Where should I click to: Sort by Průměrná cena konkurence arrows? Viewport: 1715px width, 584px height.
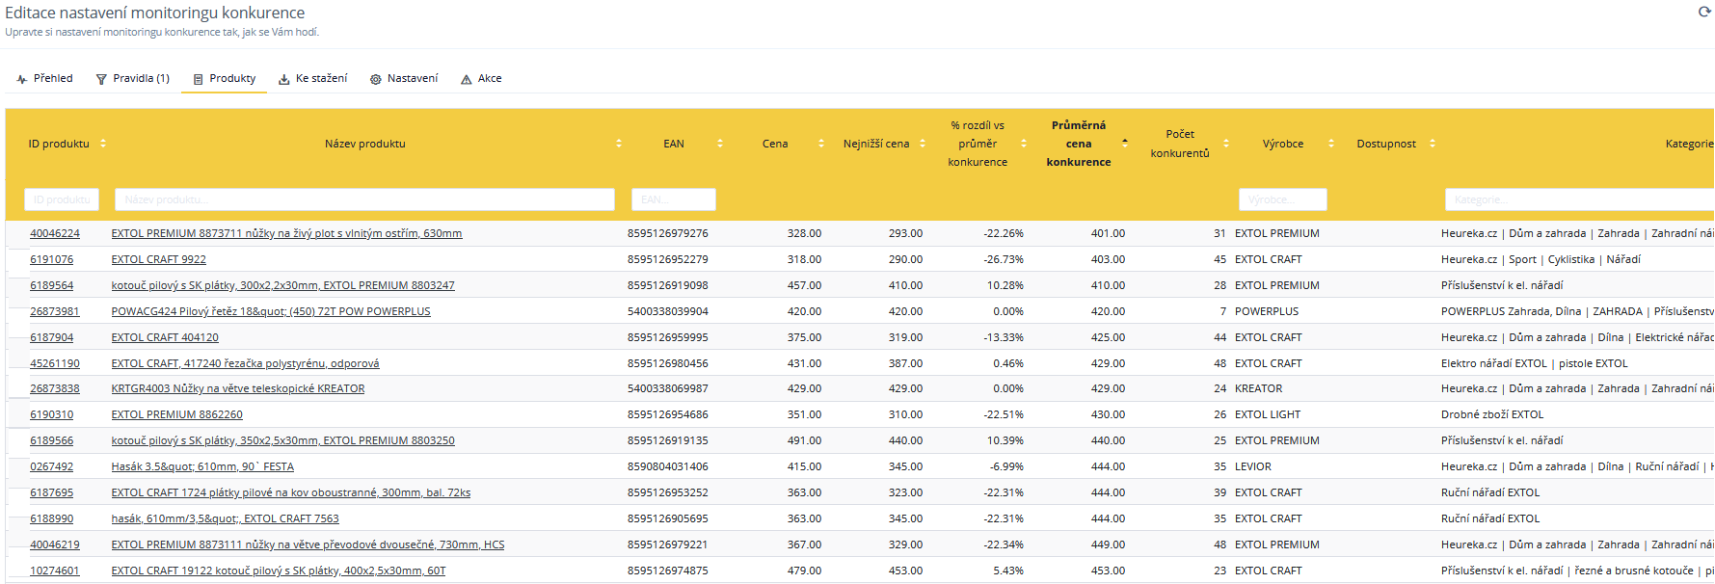1124,144
